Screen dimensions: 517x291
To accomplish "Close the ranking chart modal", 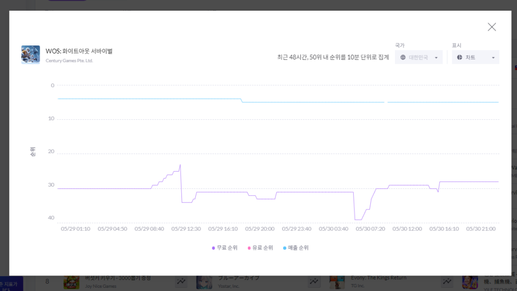I will point(492,27).
